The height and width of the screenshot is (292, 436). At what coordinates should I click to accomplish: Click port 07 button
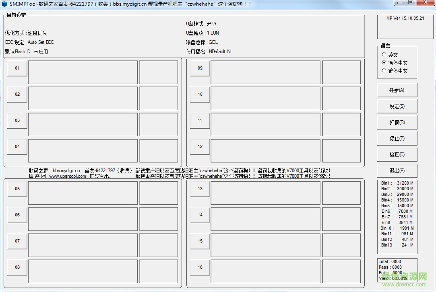[x=17, y=241]
